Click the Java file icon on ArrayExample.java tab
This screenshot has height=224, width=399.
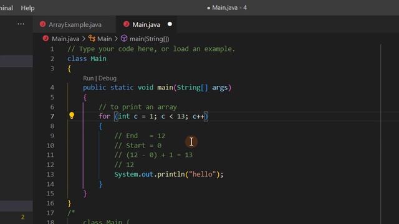pos(42,24)
